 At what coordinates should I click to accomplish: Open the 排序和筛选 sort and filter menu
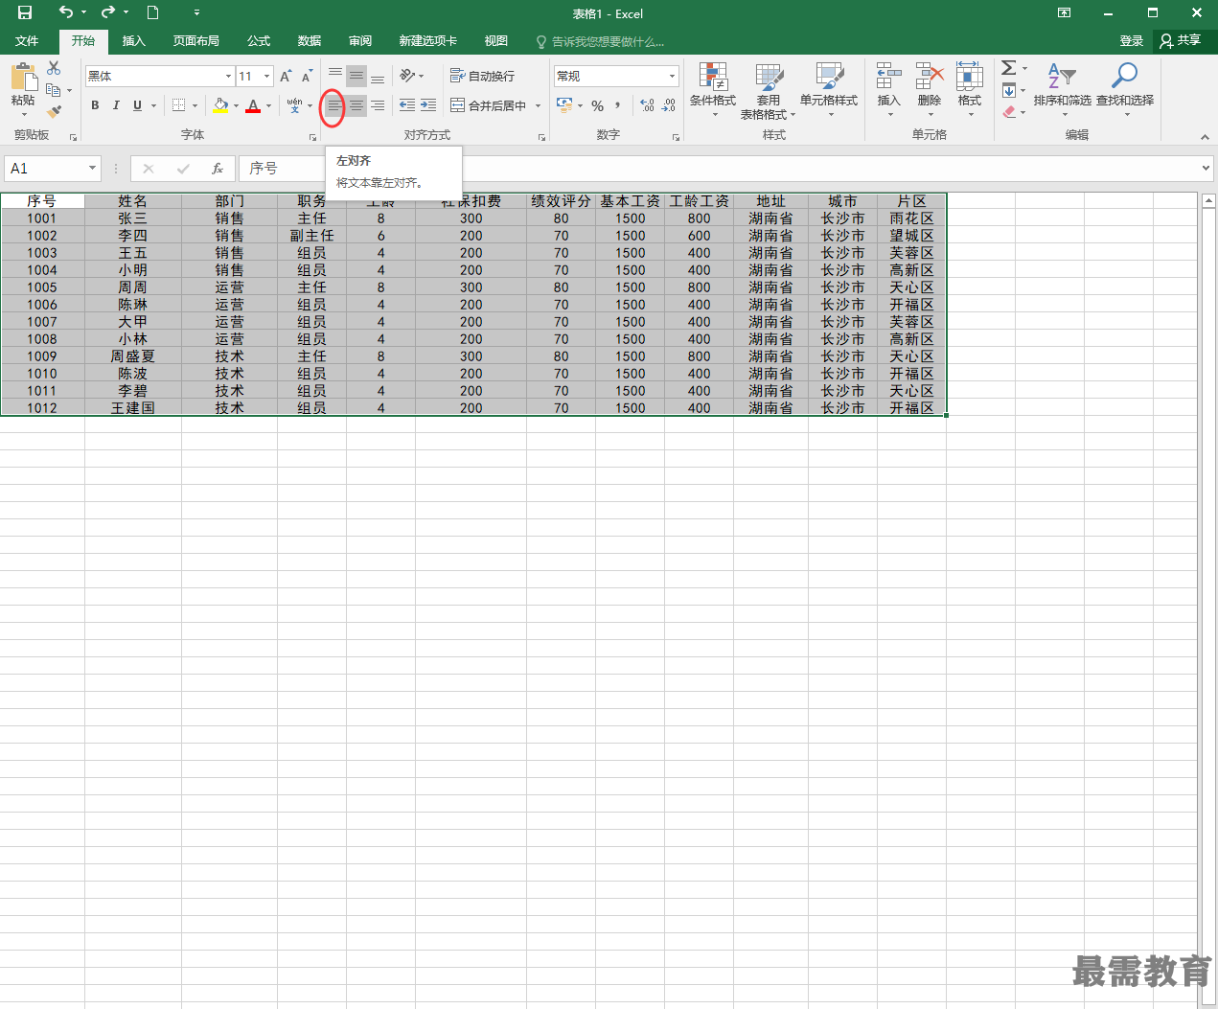[1062, 90]
